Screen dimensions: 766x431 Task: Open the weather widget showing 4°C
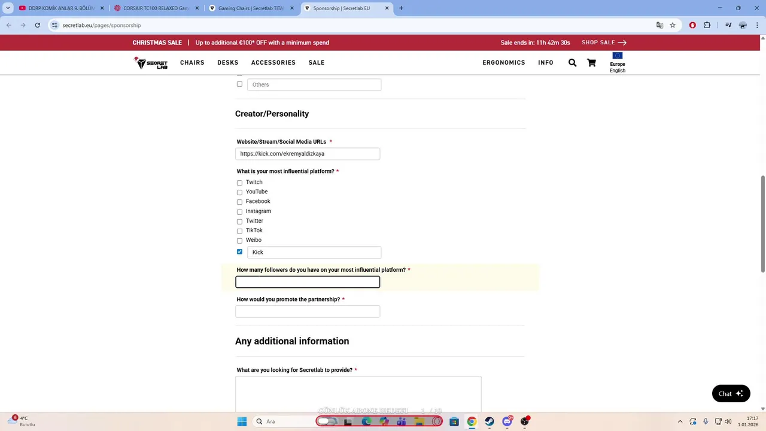[x=21, y=421]
